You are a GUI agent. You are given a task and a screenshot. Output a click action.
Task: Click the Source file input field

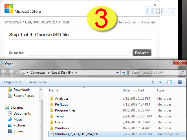[x=78, y=53]
